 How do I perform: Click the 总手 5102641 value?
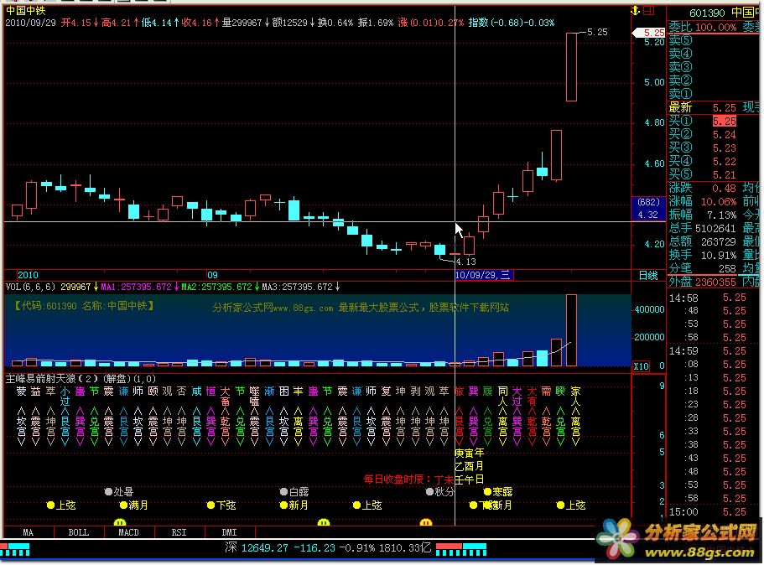pos(715,229)
